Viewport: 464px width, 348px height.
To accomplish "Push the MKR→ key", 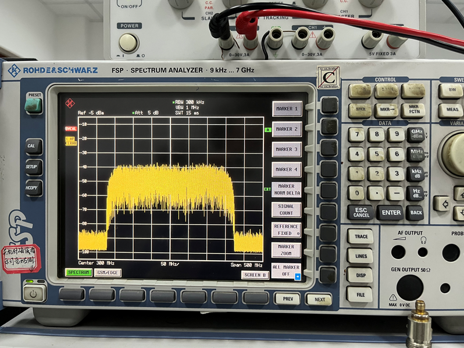I will click(386, 111).
